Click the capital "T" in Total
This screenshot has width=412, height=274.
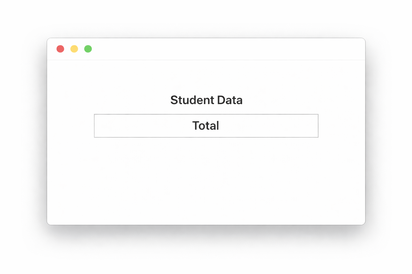pos(196,126)
